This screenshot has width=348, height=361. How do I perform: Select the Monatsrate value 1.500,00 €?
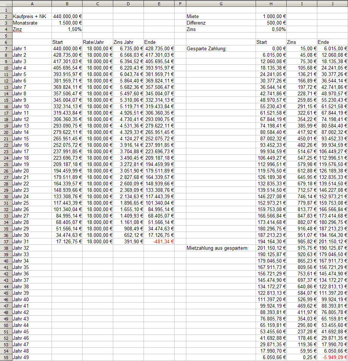click(67, 23)
